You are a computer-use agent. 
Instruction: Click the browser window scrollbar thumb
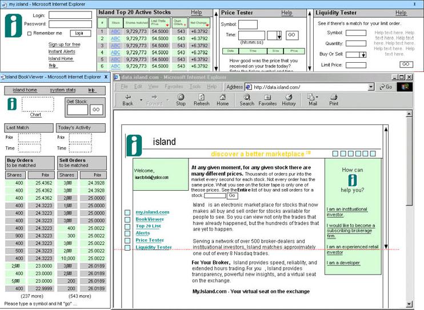tap(409, 162)
